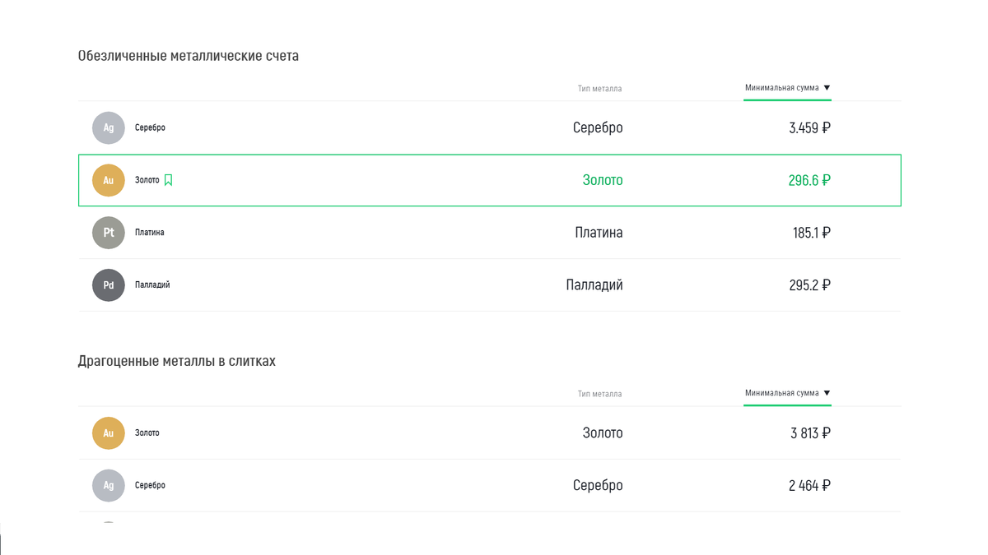Open the Платина account link
Image resolution: width=988 pixels, height=555 pixels.
[150, 233]
